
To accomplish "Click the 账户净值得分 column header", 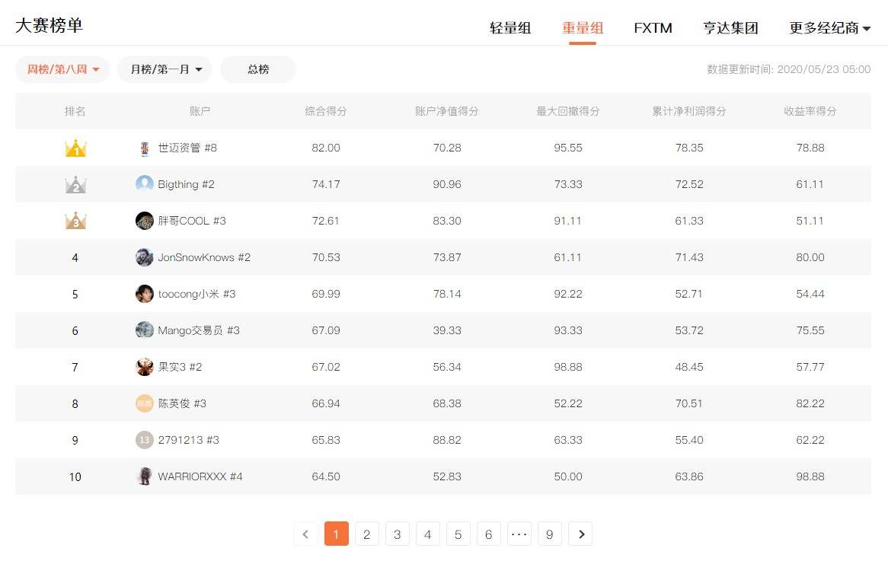I will [447, 111].
